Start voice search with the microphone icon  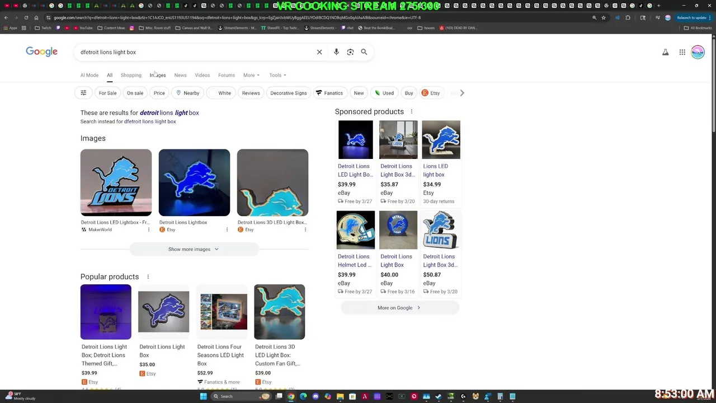(336, 52)
